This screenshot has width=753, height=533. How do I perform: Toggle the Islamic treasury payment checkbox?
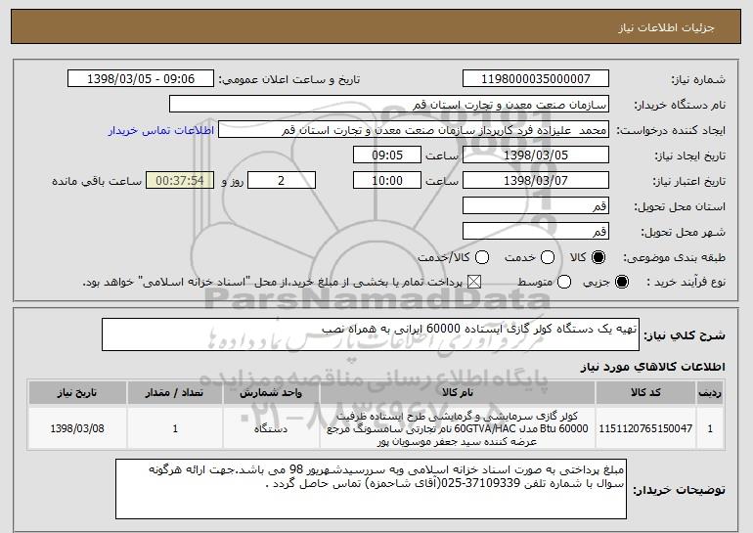tap(474, 282)
